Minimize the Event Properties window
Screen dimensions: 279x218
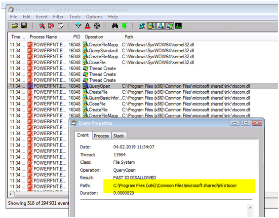click(x=235, y=123)
